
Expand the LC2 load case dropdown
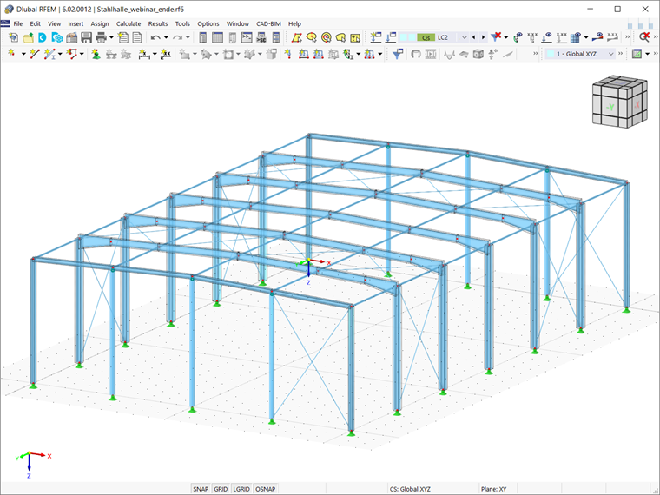click(x=465, y=37)
